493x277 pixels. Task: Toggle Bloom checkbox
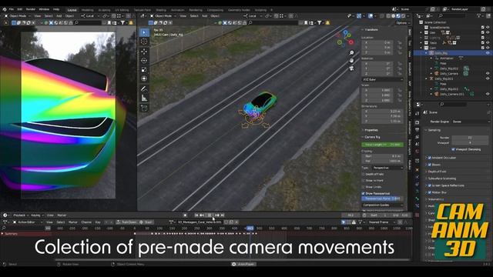point(430,165)
